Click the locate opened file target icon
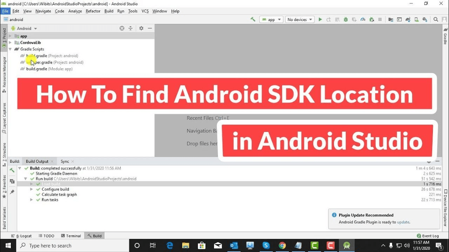Viewport: 449px width, 252px height. [x=122, y=28]
